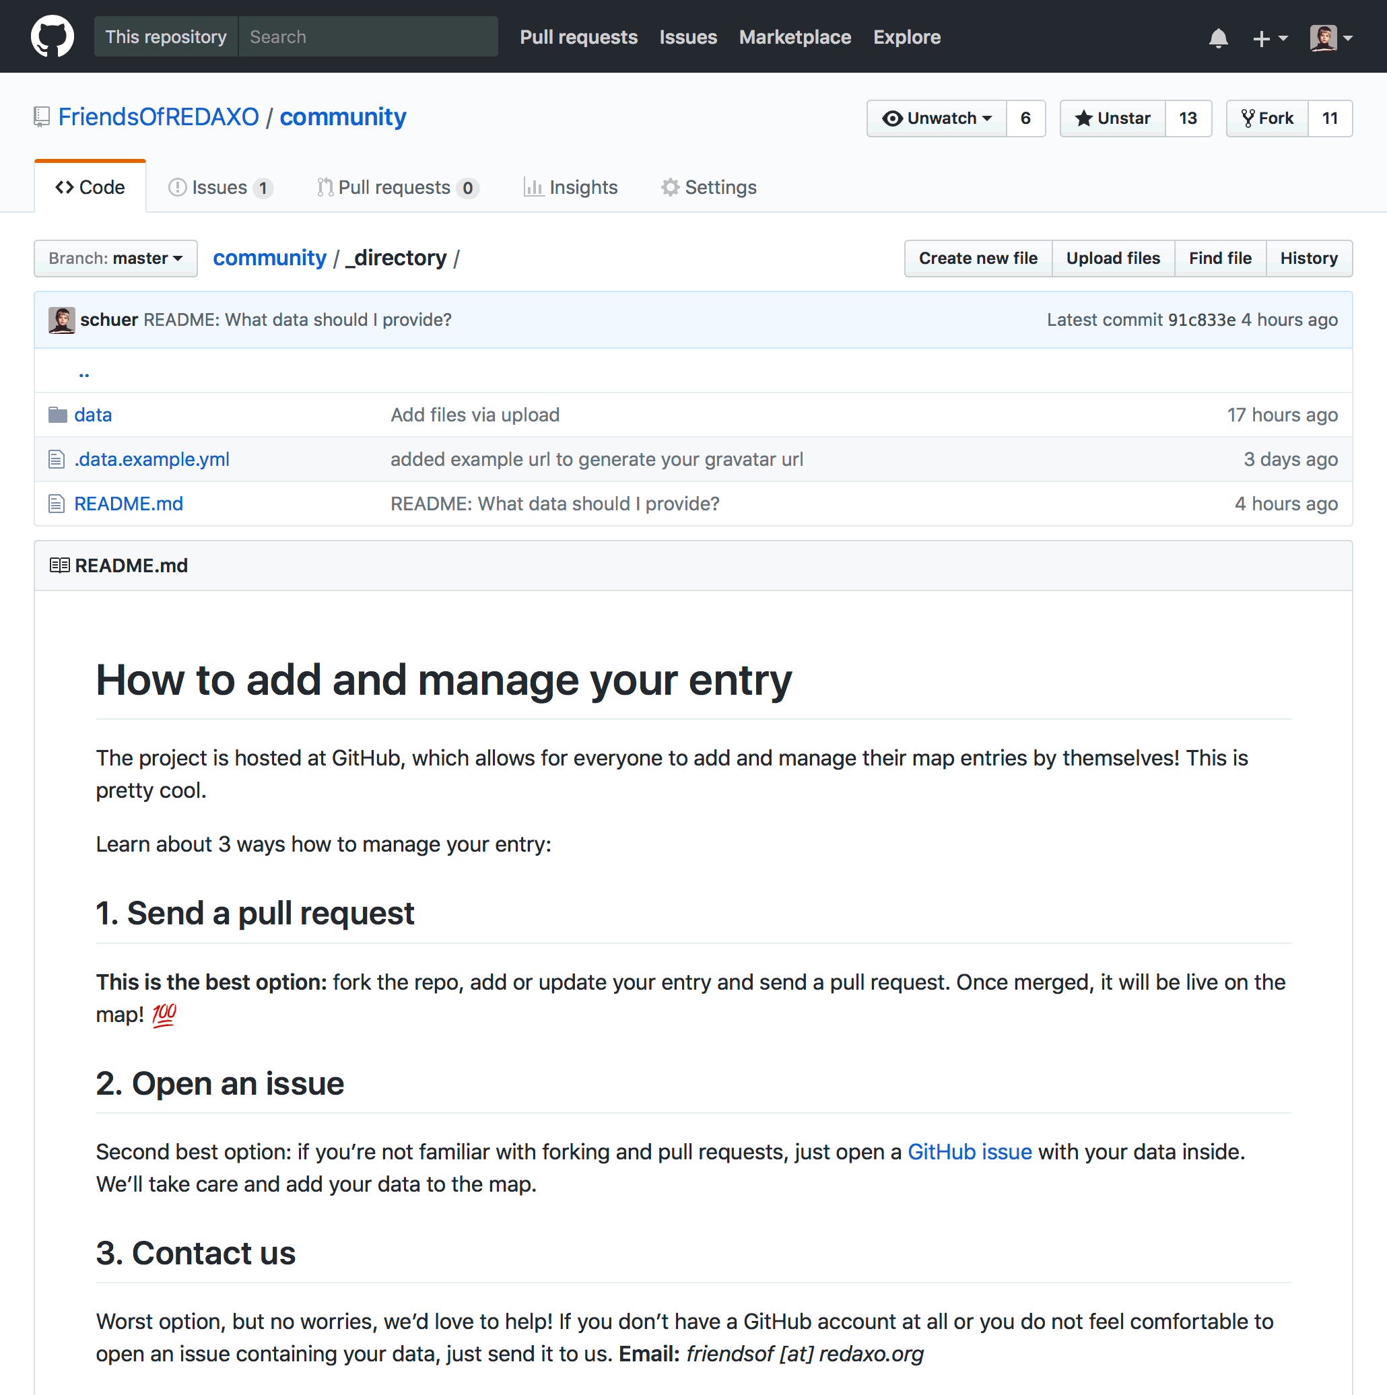1387x1395 pixels.
Task: Click the Pull requests counter badge 0
Action: pyautogui.click(x=468, y=189)
